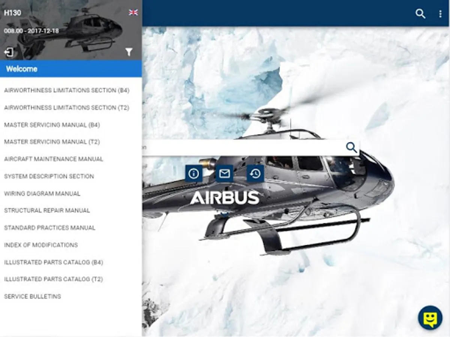Open the filter funnel icon
This screenshot has height=337, width=450.
click(129, 52)
